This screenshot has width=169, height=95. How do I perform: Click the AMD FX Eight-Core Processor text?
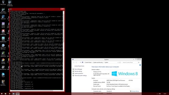[116, 80]
